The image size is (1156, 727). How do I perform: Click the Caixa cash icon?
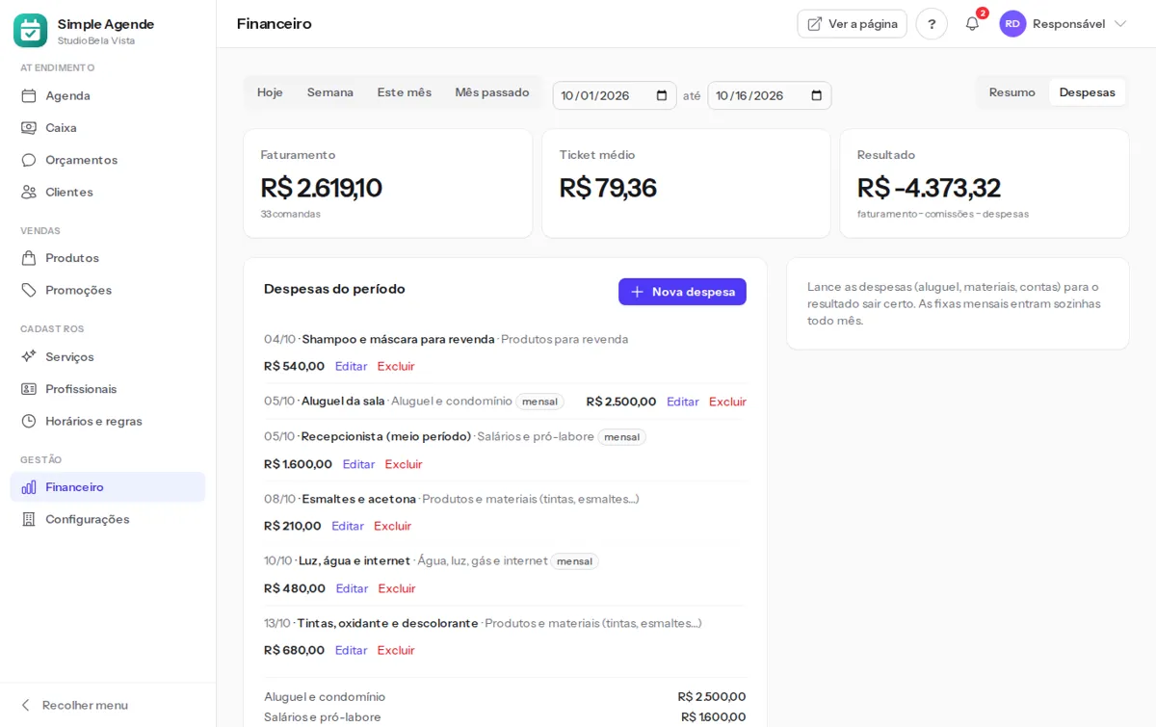[x=29, y=127]
